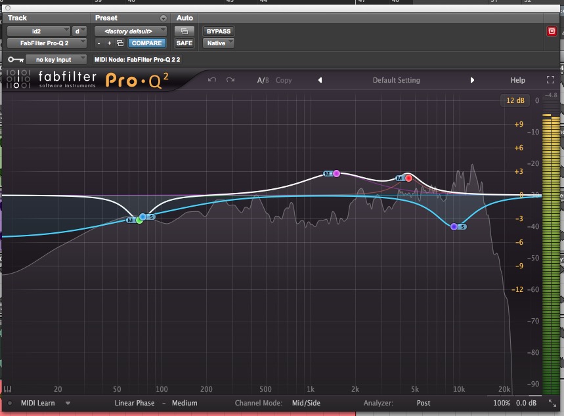Viewport: 564px width, 416px height.
Task: Toggle the A/B state switch
Action: (263, 80)
